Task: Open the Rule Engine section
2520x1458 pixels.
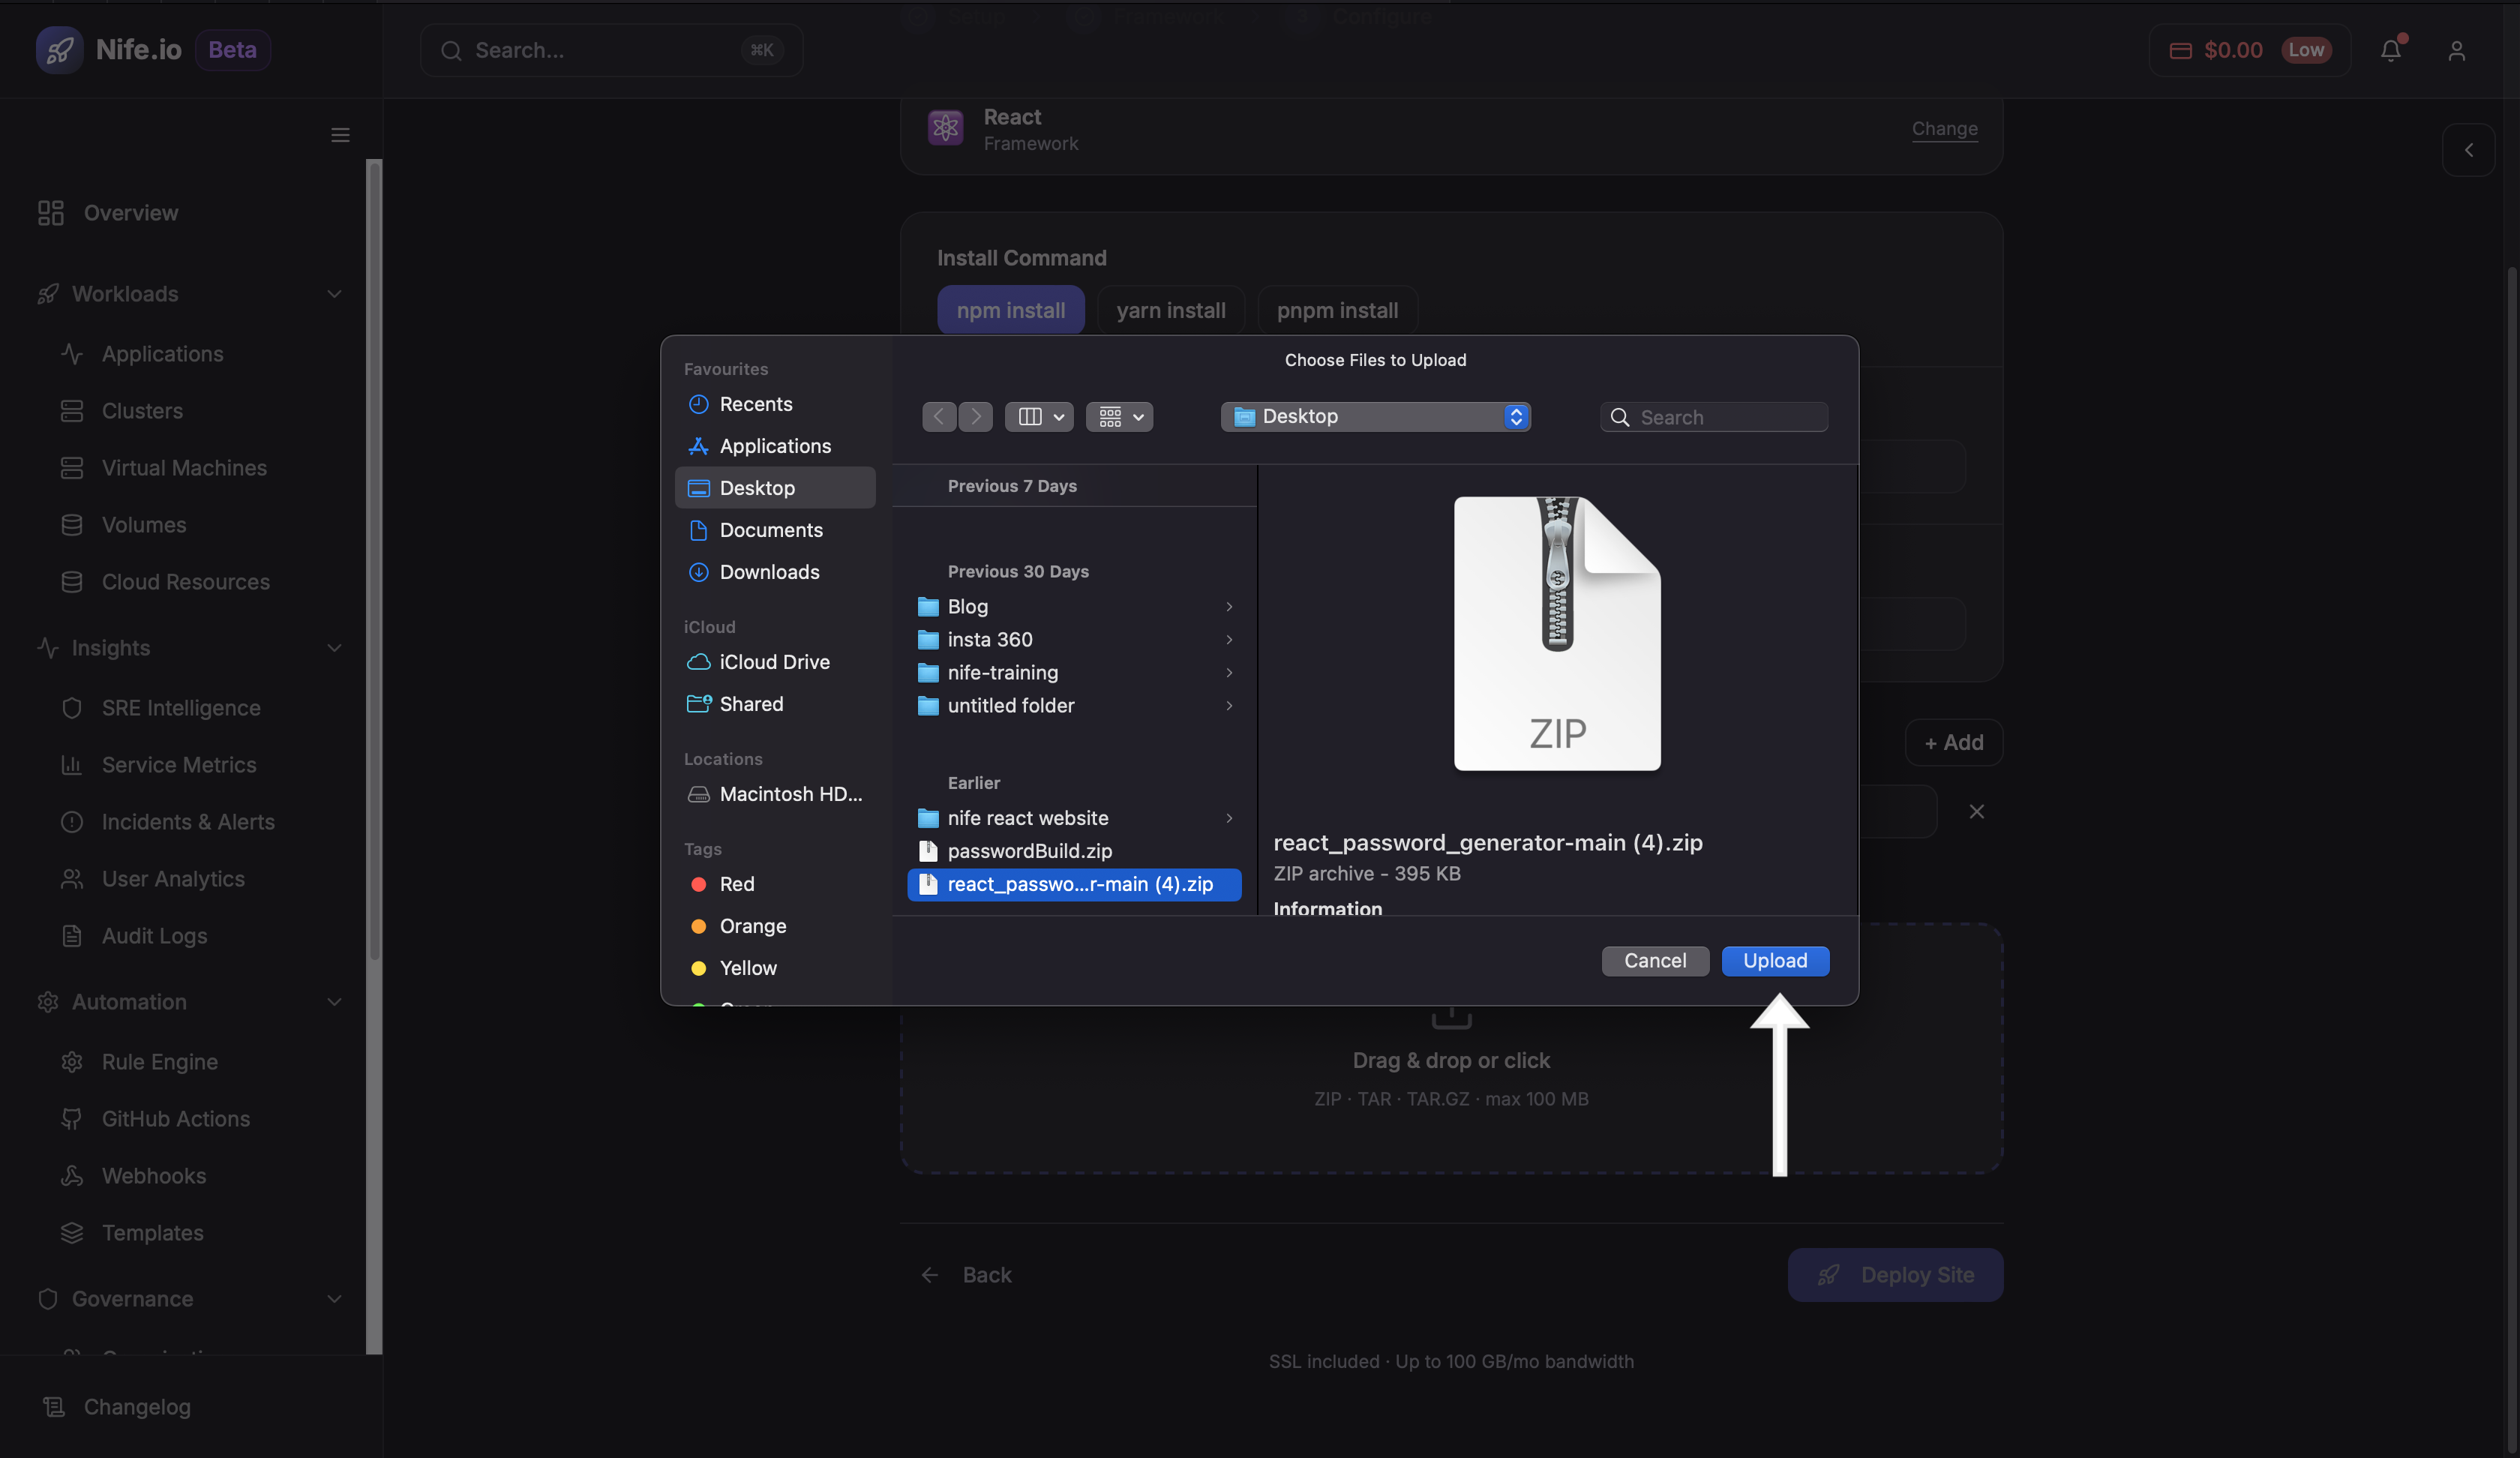Action: pos(159,1062)
